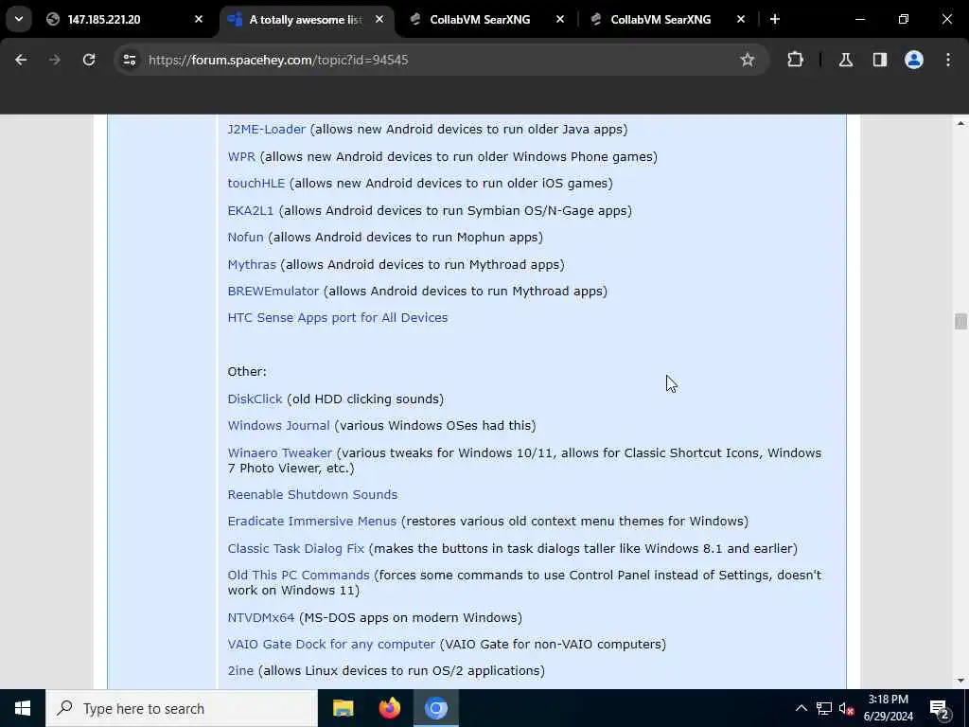This screenshot has height=727, width=969.
Task: Open the Eradicate Immersive Menus link
Action: click(311, 522)
